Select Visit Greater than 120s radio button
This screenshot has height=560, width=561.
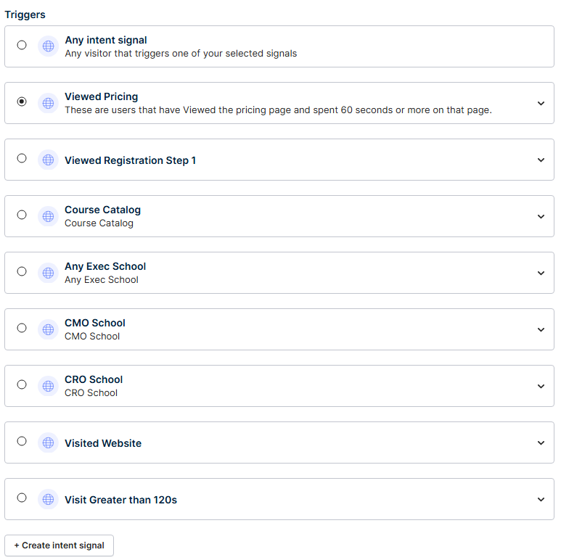pos(22,498)
